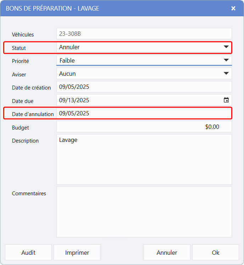Click inside the empty Commentaires box
Screen dimensions: 244x265
144,212
